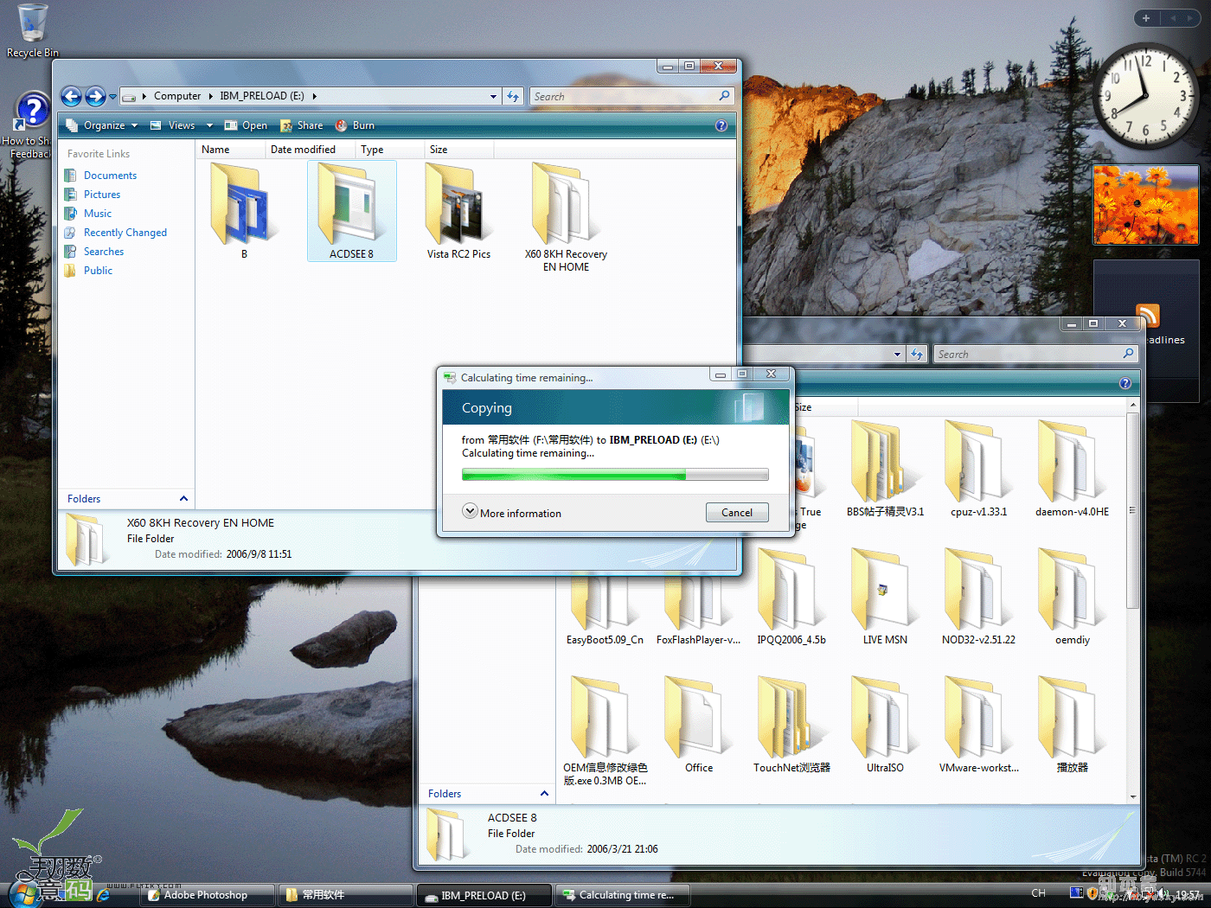This screenshot has width=1211, height=908.
Task: Open the Recently Changed favorite link
Action: [125, 233]
